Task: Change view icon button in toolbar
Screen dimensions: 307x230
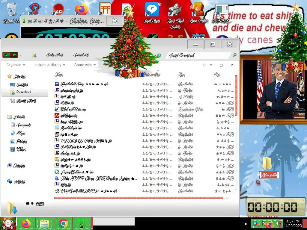Action: (x=204, y=65)
